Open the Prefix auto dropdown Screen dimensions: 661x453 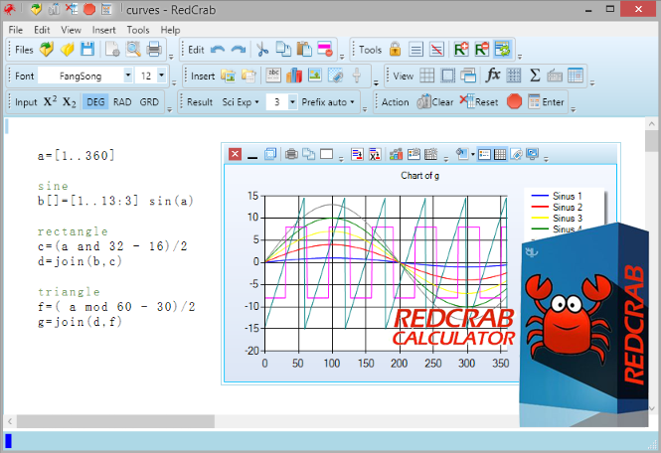click(x=328, y=101)
